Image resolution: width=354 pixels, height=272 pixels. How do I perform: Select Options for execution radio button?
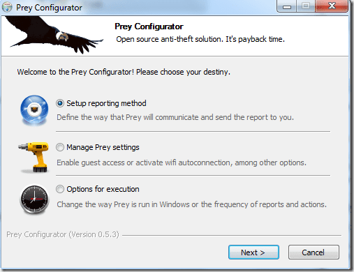click(x=60, y=189)
